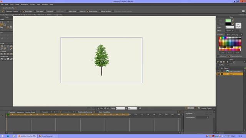Click the stroke color picker pencil icon
This screenshot has width=246, height=138.
(233, 24)
